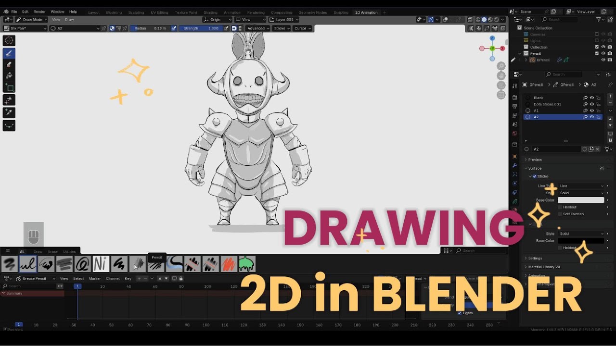Screen dimensions: 616x346
Task: Open the File menu
Action: pyautogui.click(x=14, y=12)
